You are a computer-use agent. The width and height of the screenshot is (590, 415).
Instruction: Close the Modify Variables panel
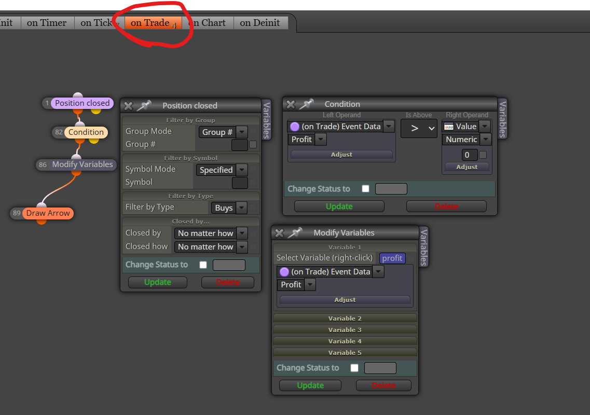[x=279, y=233]
